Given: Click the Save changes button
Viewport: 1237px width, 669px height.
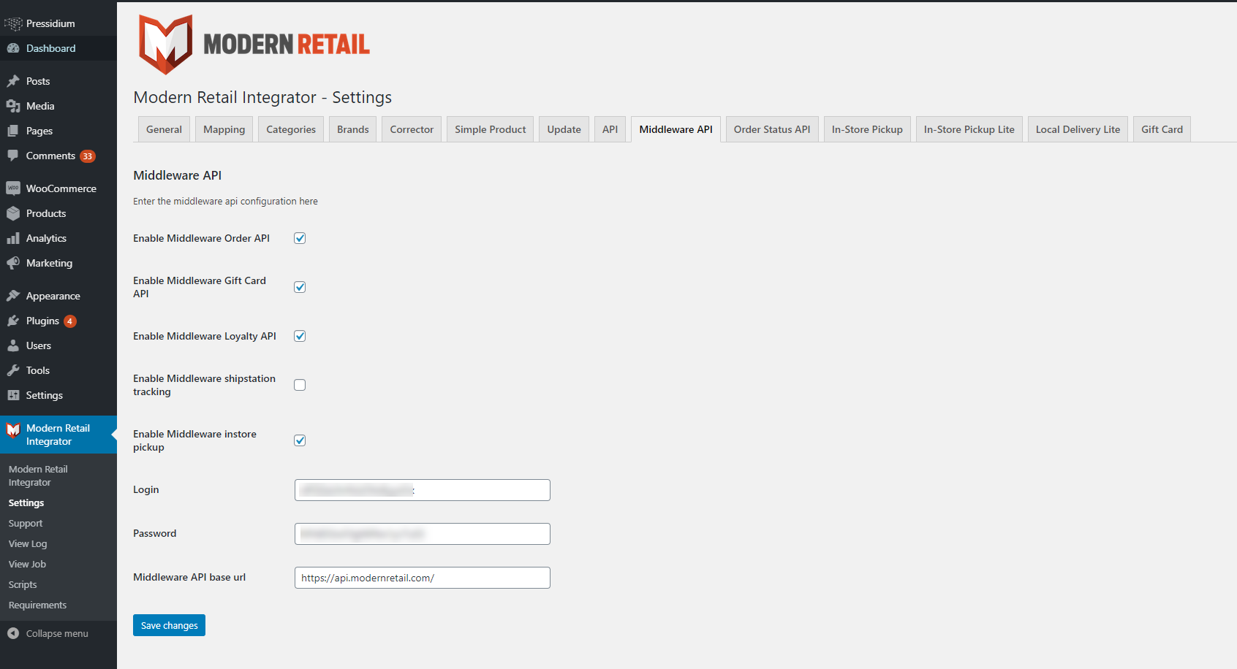Looking at the screenshot, I should pos(169,625).
